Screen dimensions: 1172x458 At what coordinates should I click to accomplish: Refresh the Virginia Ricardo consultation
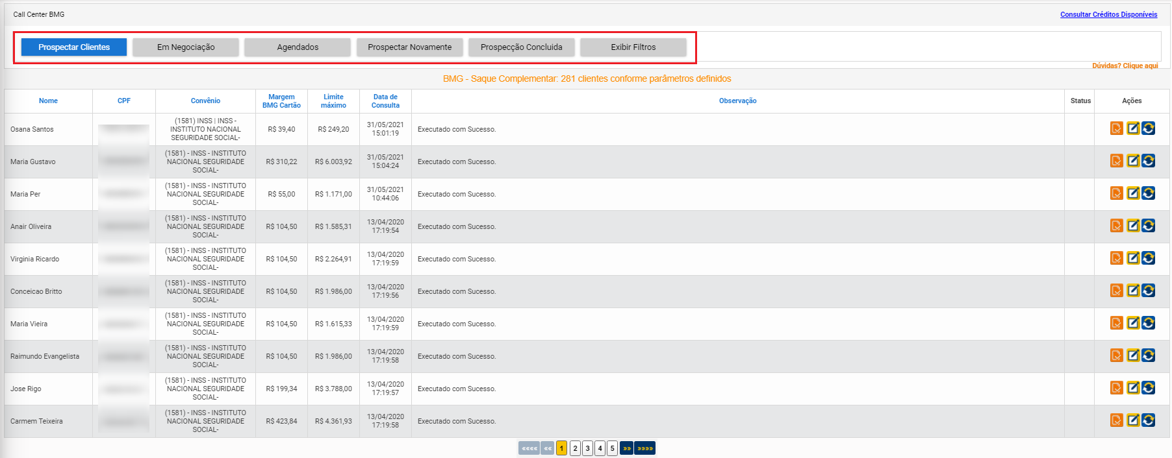1148,258
